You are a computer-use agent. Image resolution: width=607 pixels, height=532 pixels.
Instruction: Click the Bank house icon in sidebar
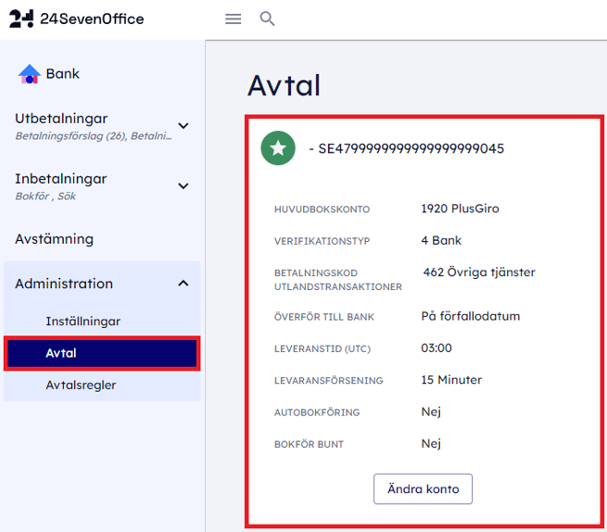pos(30,74)
